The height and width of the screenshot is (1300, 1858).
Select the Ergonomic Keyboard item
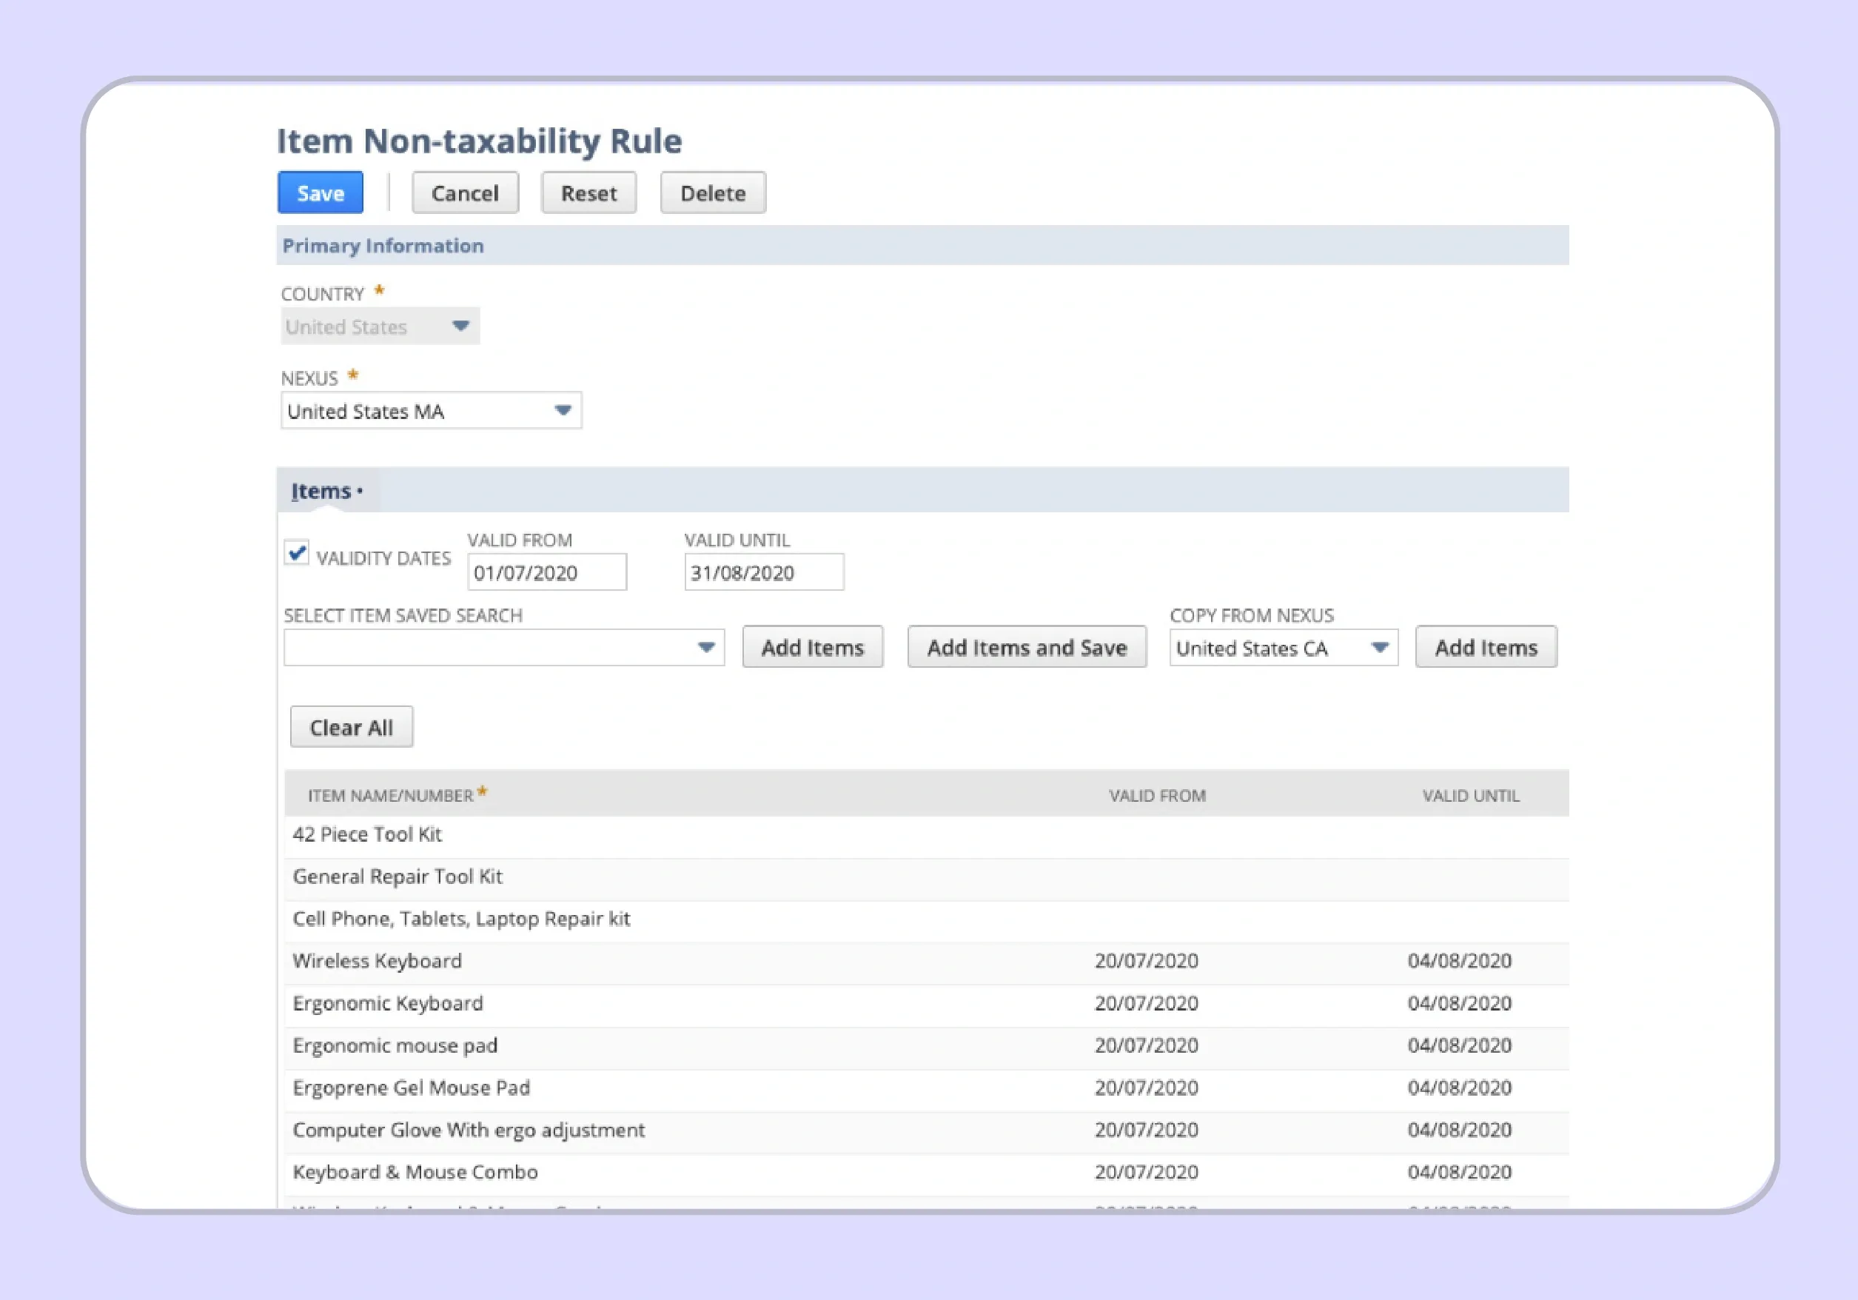388,1003
